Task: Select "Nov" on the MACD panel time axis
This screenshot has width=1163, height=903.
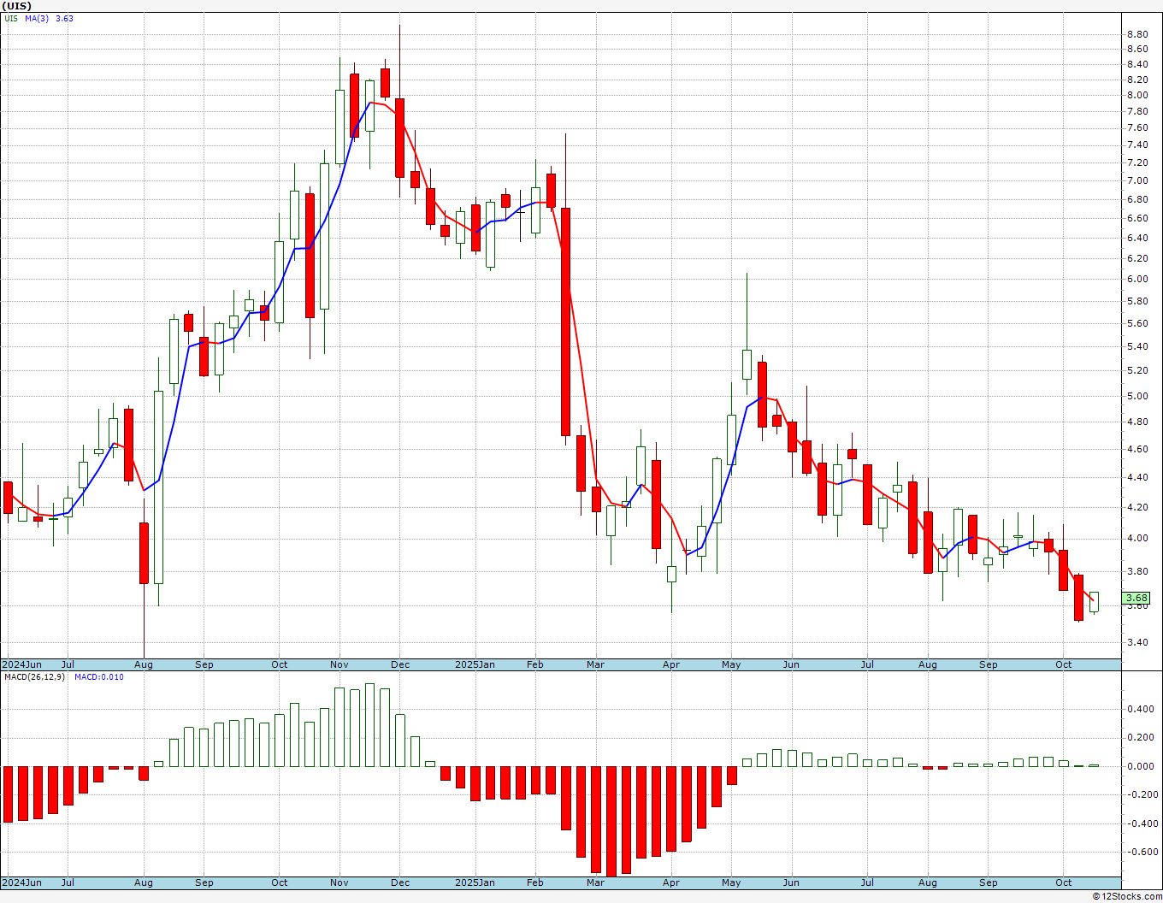Action: (x=339, y=882)
